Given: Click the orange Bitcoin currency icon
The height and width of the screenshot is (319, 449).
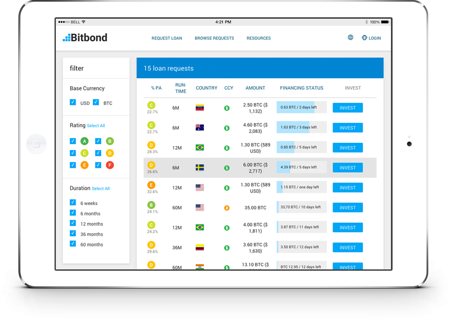Looking at the screenshot, I should tap(226, 208).
